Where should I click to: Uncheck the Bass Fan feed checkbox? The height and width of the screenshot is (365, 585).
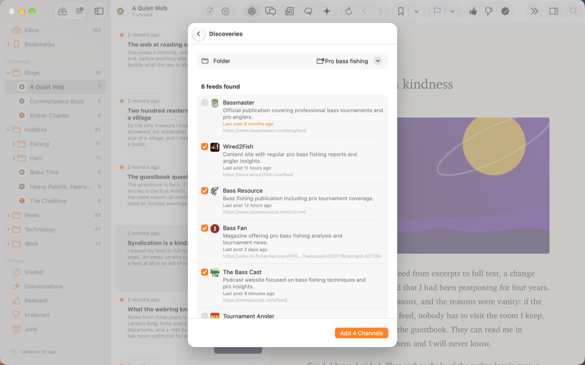(205, 228)
